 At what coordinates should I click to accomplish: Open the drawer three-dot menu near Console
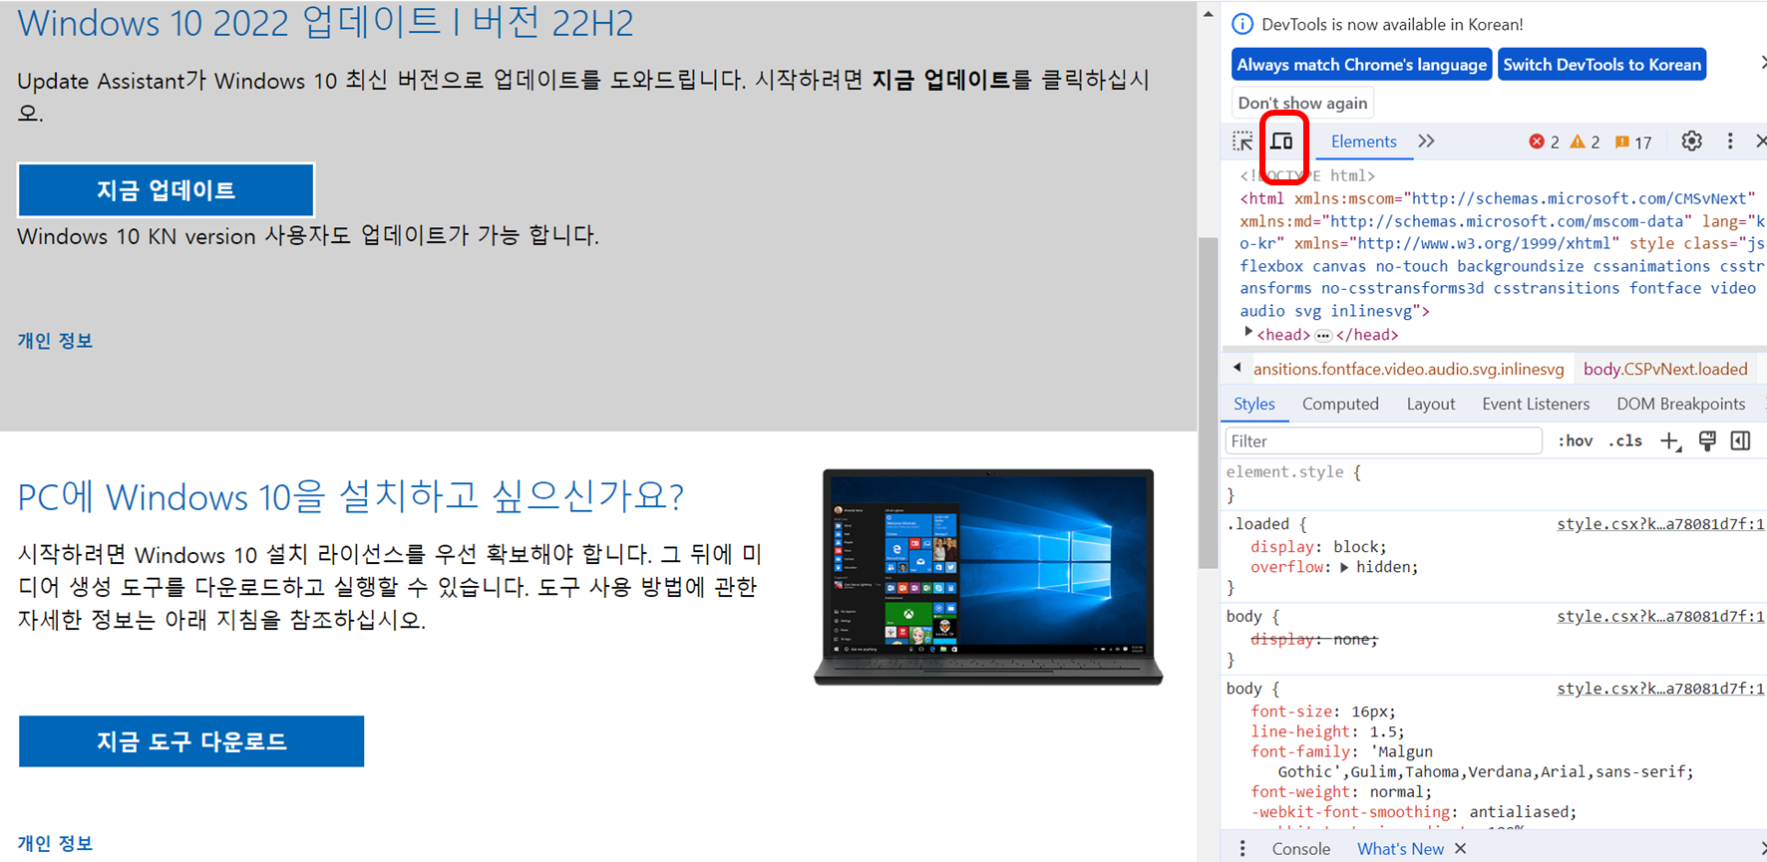1242,848
